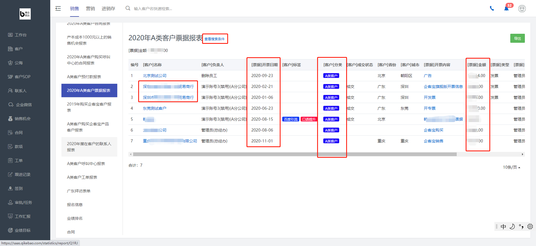This screenshot has height=246, width=536.
Task: Open report 2020年潜在客户的联系人报表
Action: point(89,147)
